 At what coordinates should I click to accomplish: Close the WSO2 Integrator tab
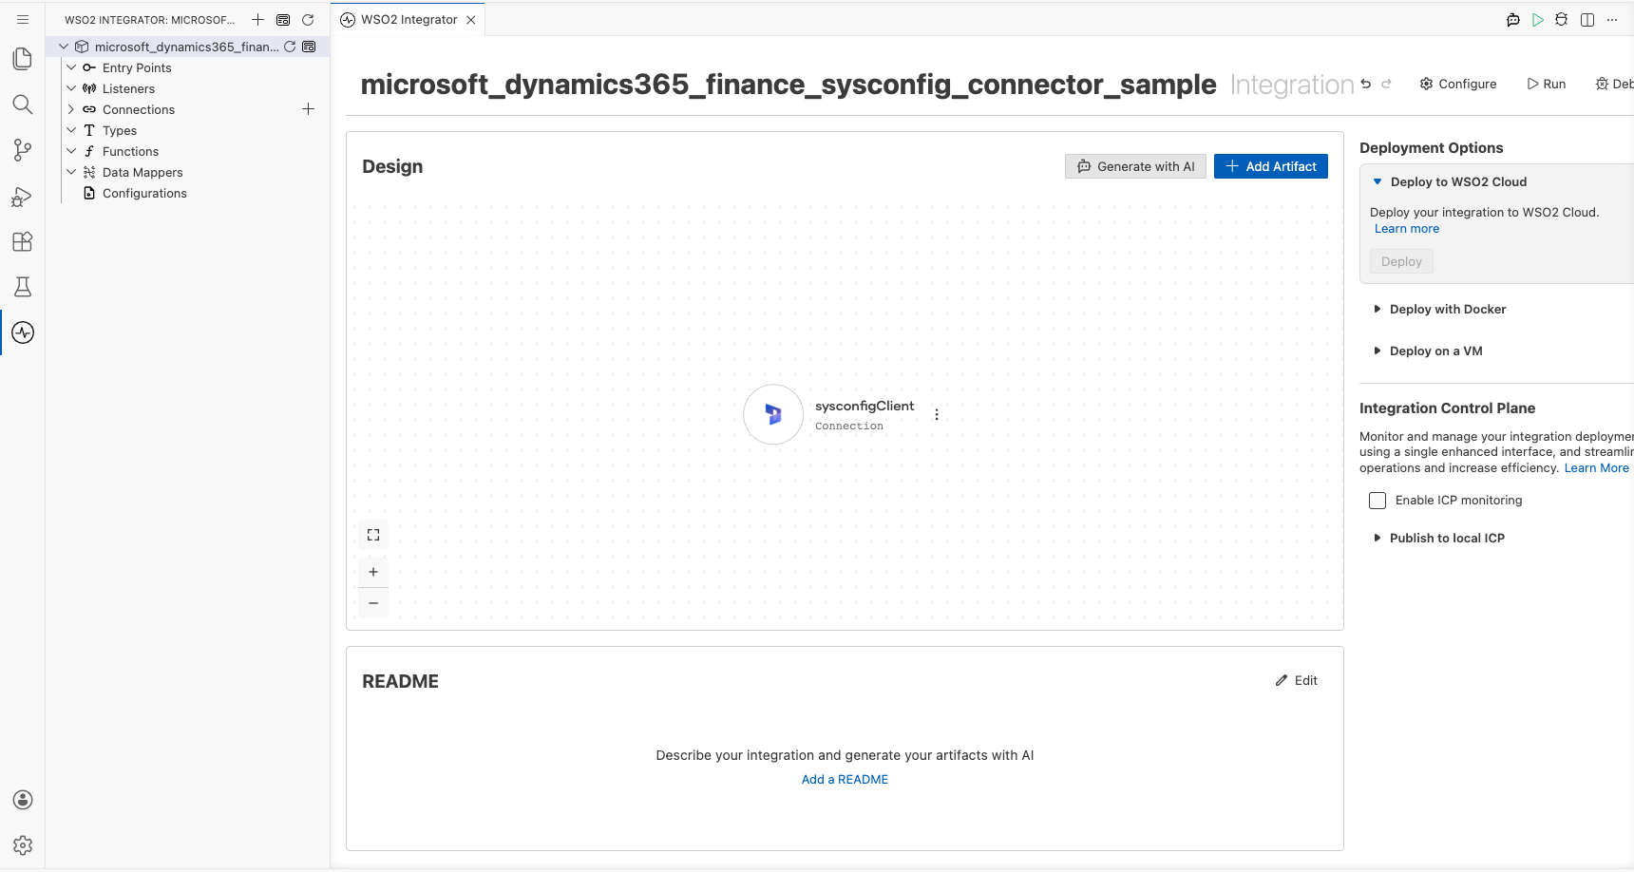(471, 20)
